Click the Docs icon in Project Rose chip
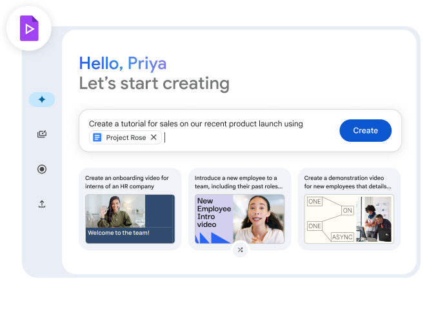Image resolution: width=447 pixels, height=314 pixels. click(97, 137)
